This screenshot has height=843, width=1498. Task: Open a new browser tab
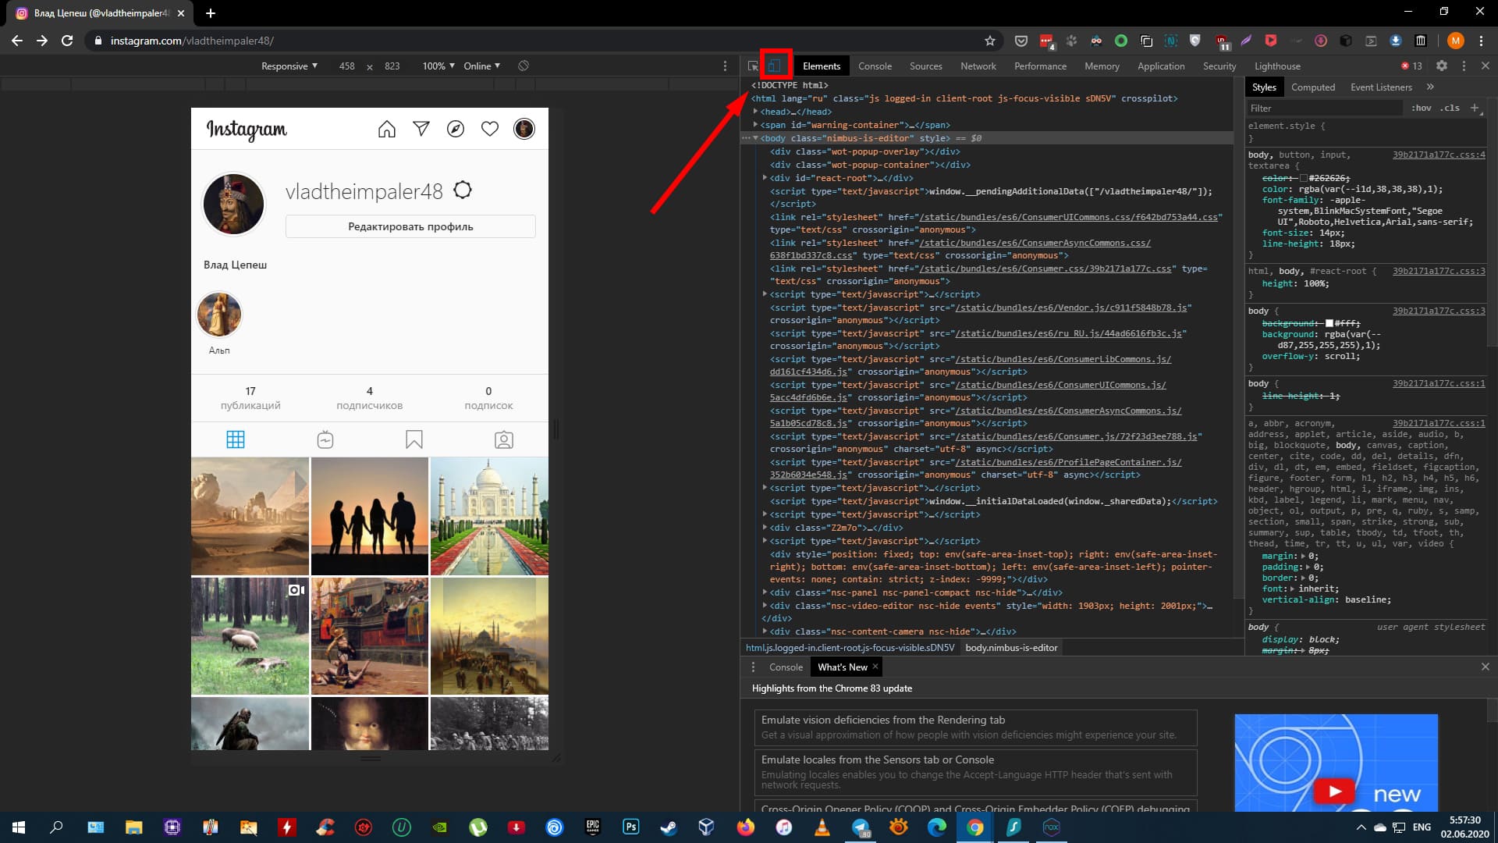point(211,13)
